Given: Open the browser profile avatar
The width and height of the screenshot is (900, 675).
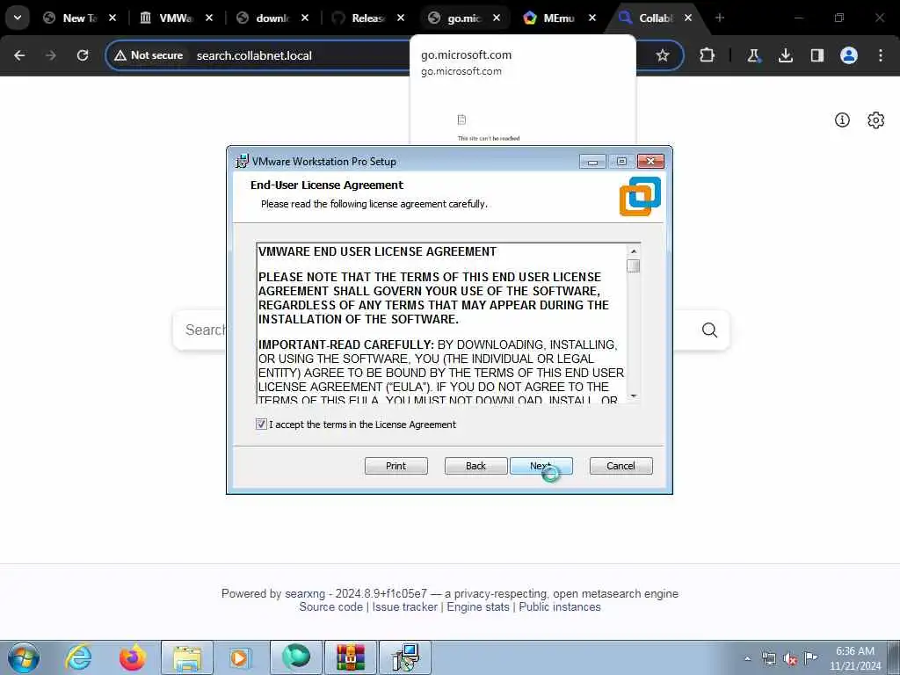Looking at the screenshot, I should pos(848,55).
